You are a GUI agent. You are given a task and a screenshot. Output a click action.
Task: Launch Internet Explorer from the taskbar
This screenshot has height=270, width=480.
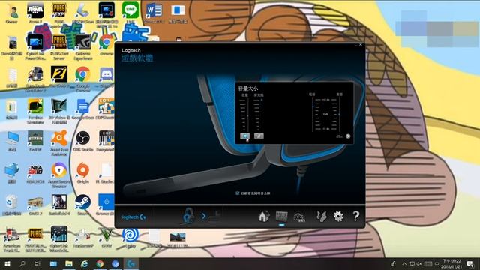point(84,263)
